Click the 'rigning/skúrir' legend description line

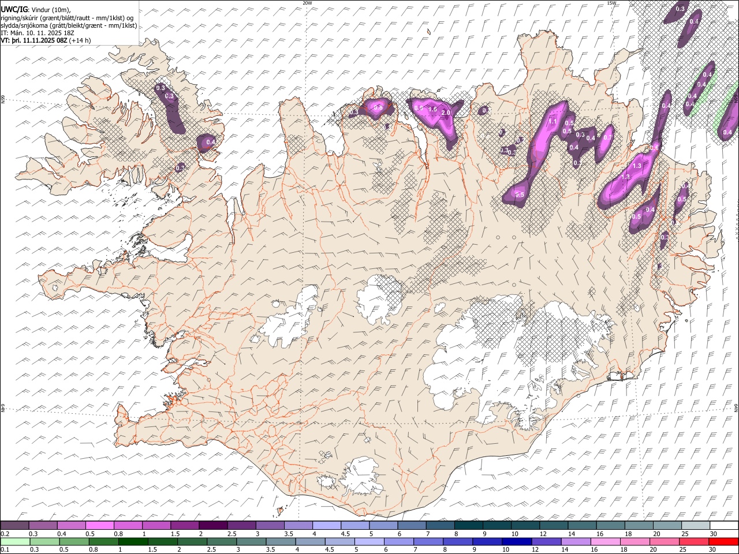click(x=67, y=17)
